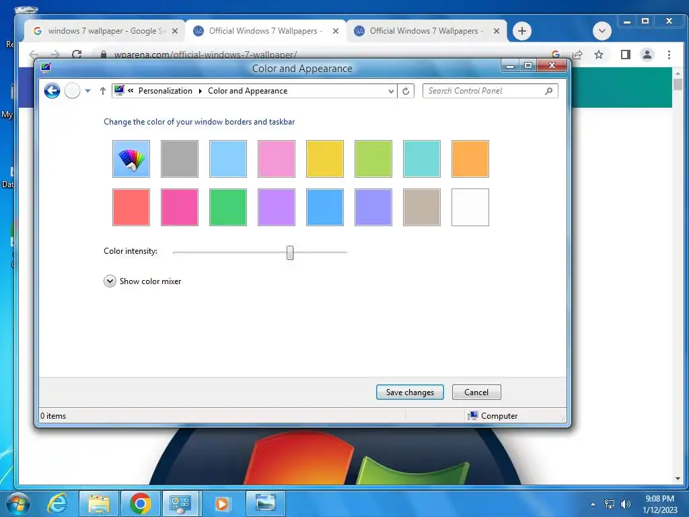Reload the Chrome page
689x517 pixels.
click(x=77, y=55)
